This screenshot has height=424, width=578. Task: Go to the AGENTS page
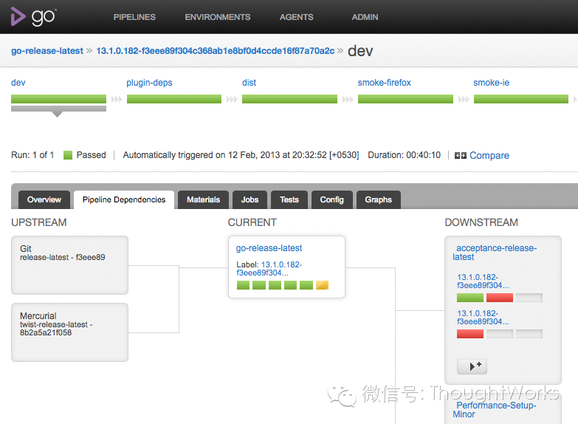(296, 17)
